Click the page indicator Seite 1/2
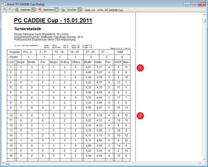Viewport: 208px width, 167px height. coord(90,10)
